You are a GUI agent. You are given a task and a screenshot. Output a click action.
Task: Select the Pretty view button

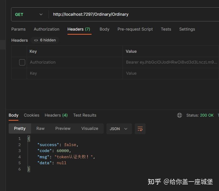20,129
